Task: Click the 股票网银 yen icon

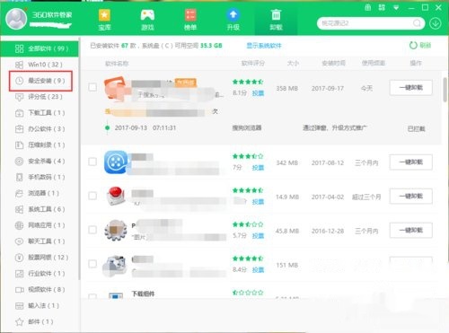Action: coord(19,258)
